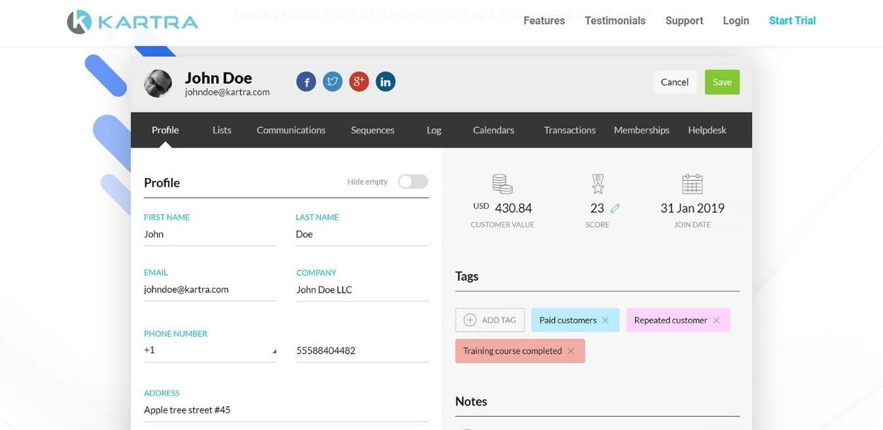Edit the First Name field
This screenshot has height=430, width=883.
click(210, 235)
